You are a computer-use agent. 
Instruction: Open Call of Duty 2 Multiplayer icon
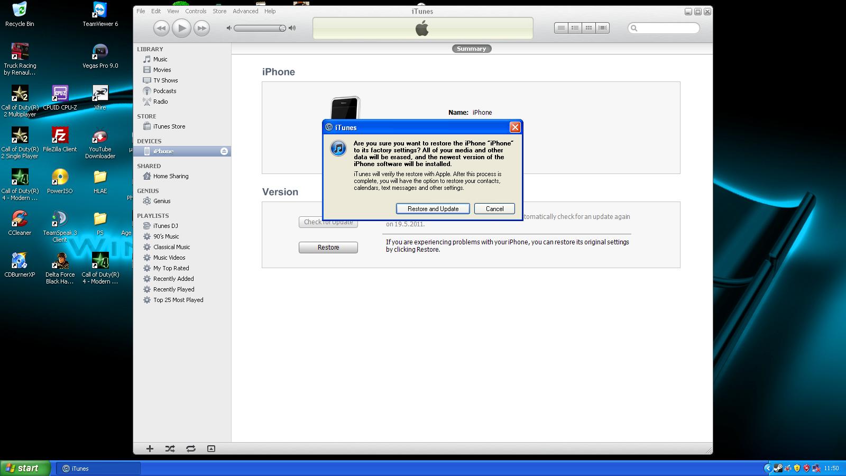(x=20, y=101)
